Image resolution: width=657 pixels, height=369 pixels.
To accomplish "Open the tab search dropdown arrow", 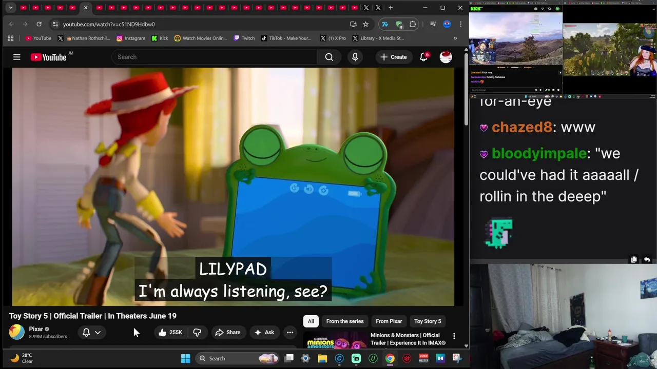I will pyautogui.click(x=11, y=8).
